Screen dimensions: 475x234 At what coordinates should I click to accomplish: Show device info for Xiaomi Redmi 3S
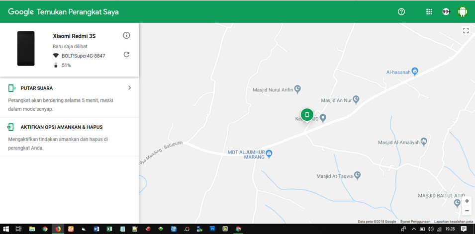click(x=126, y=35)
